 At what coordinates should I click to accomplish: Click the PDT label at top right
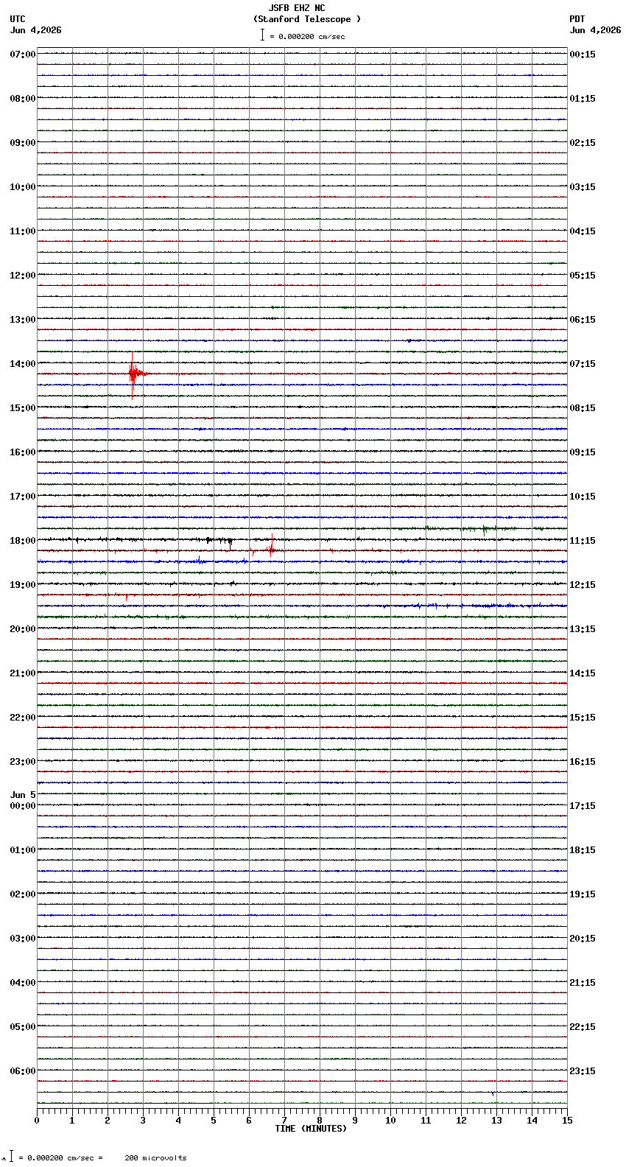pyautogui.click(x=577, y=19)
